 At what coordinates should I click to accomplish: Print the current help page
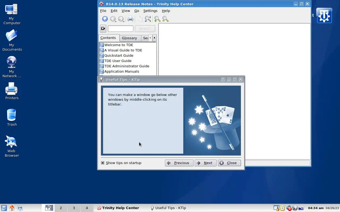130,19
